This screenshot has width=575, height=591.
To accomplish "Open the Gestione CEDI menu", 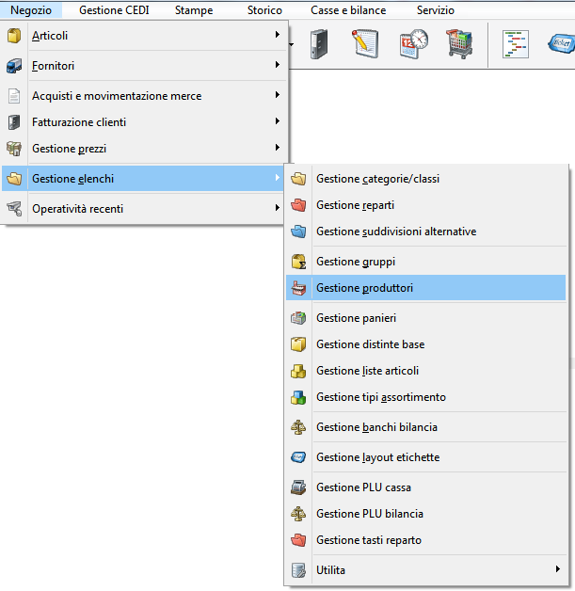I will coord(114,10).
